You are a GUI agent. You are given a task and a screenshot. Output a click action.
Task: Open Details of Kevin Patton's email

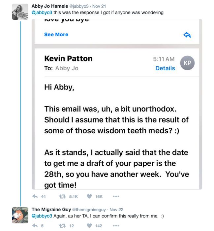coord(165,68)
